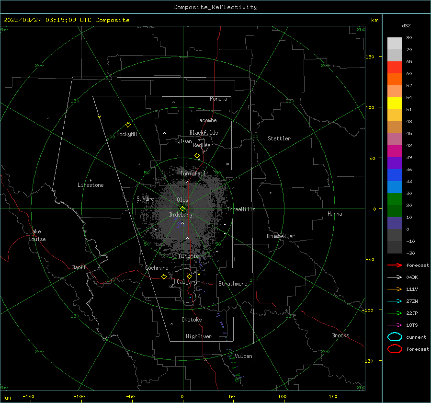Click the Sundre label
Screen dimensions: 431x403
[x=145, y=198]
